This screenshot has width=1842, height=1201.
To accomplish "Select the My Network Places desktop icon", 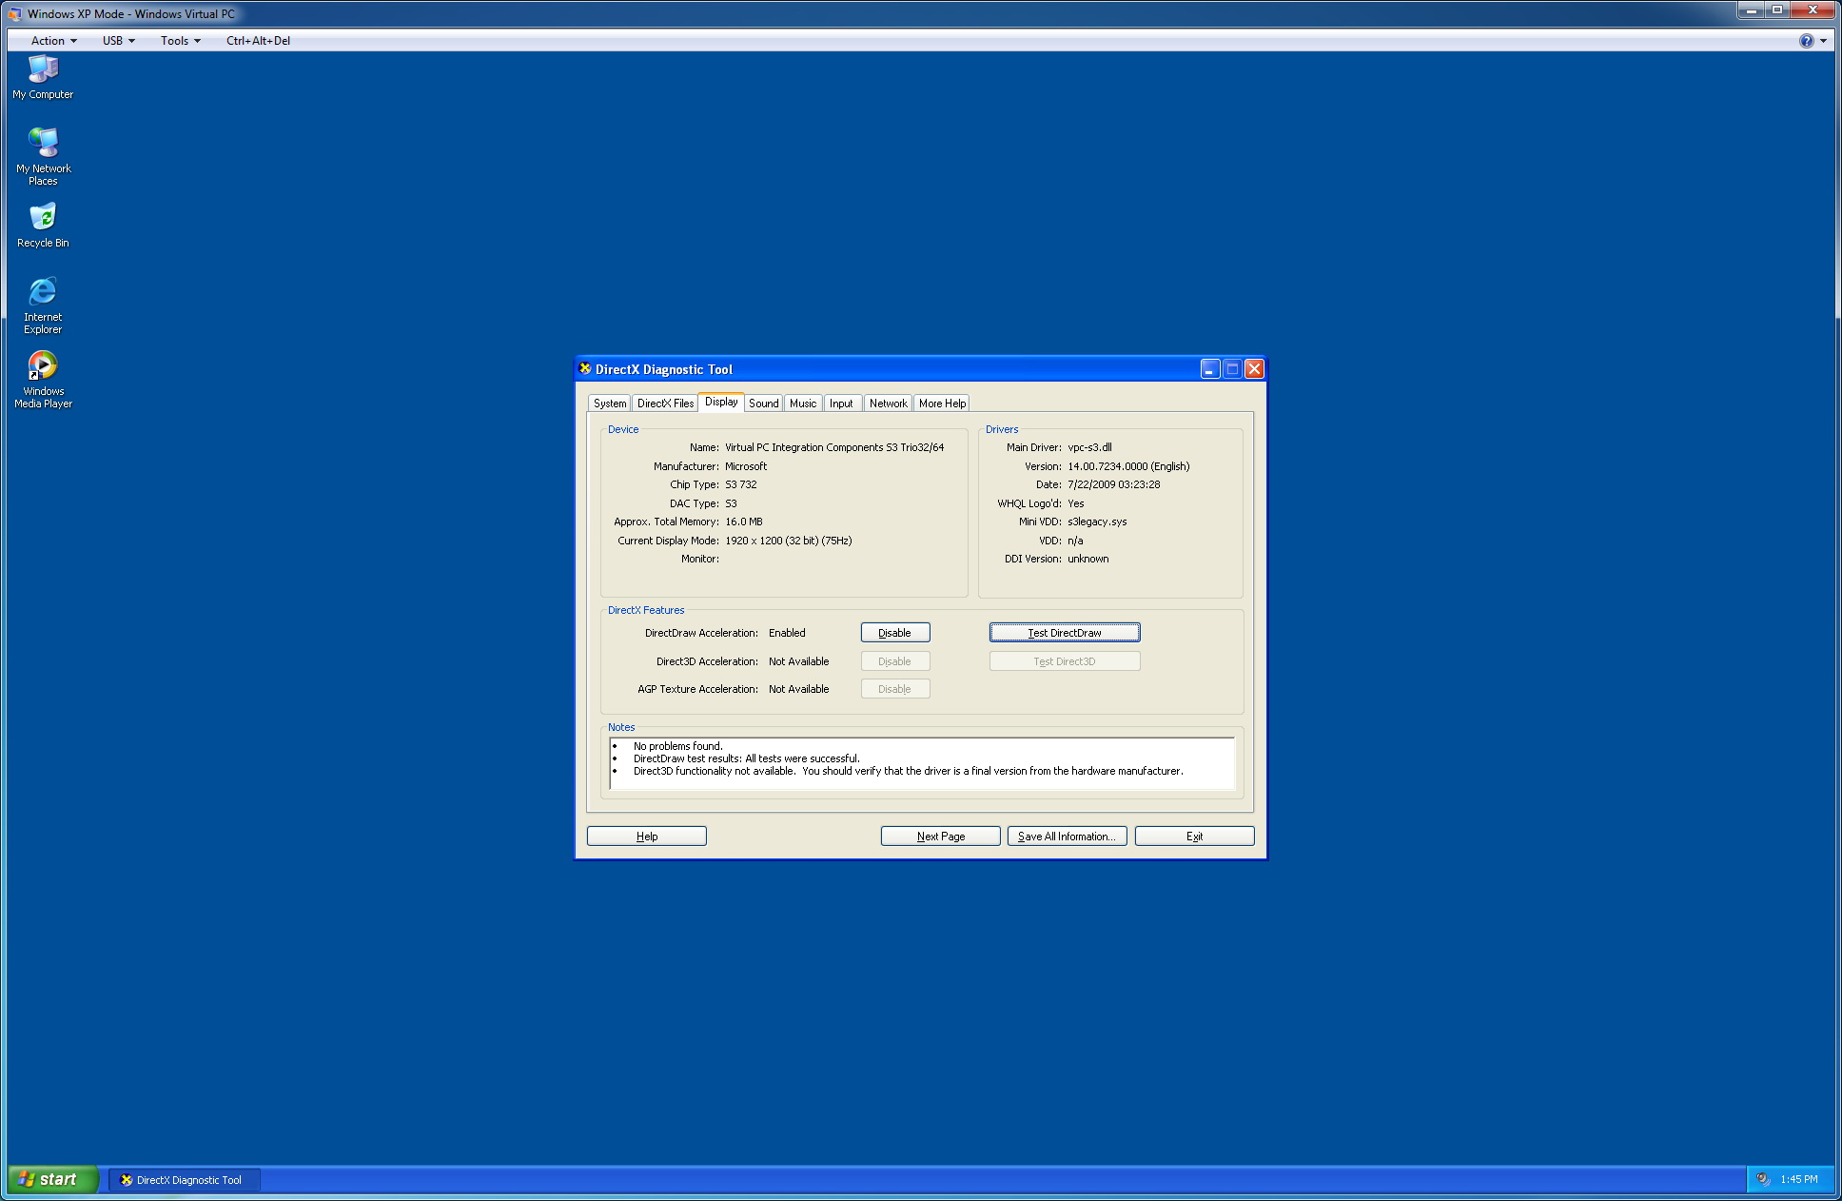I will (x=43, y=156).
